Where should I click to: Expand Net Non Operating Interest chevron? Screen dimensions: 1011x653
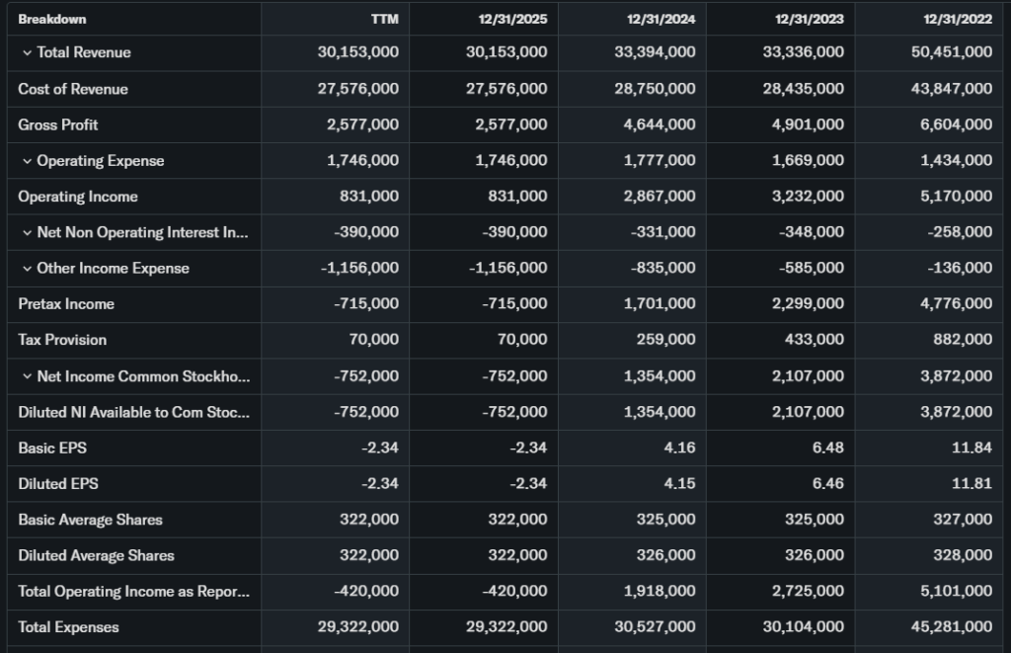(27, 233)
